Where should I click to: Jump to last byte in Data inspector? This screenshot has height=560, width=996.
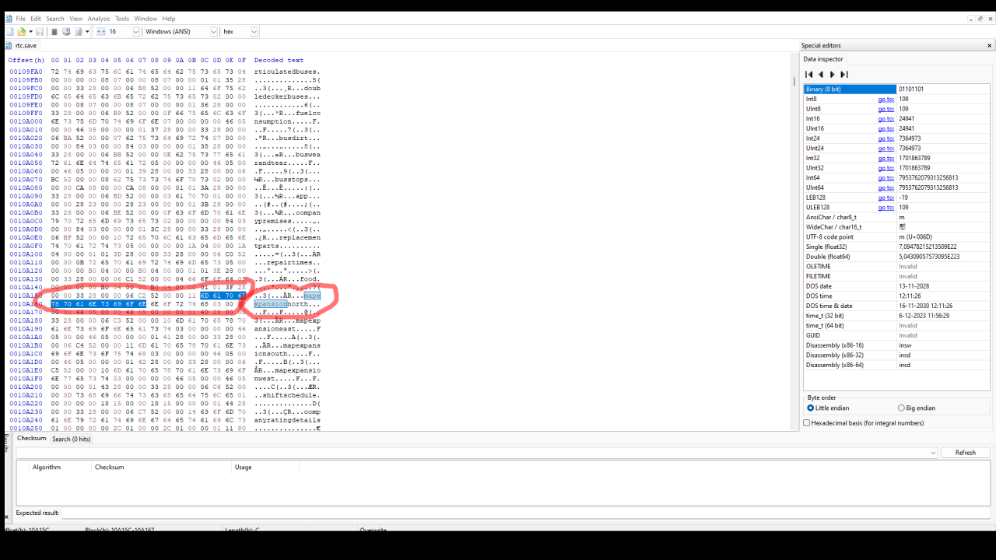(x=844, y=75)
